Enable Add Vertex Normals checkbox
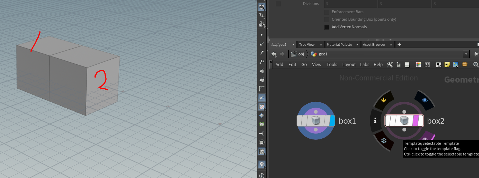This screenshot has height=178, width=479. pyautogui.click(x=327, y=27)
